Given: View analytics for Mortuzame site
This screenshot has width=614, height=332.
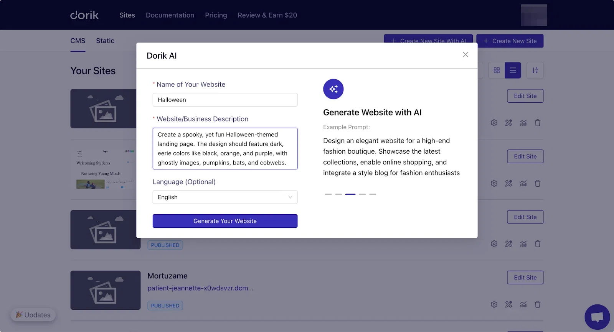Looking at the screenshot, I should 523,304.
